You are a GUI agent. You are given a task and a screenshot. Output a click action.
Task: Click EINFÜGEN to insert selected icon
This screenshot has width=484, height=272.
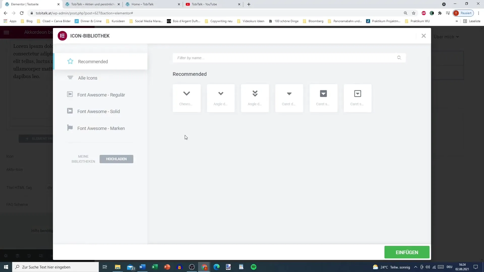click(407, 252)
